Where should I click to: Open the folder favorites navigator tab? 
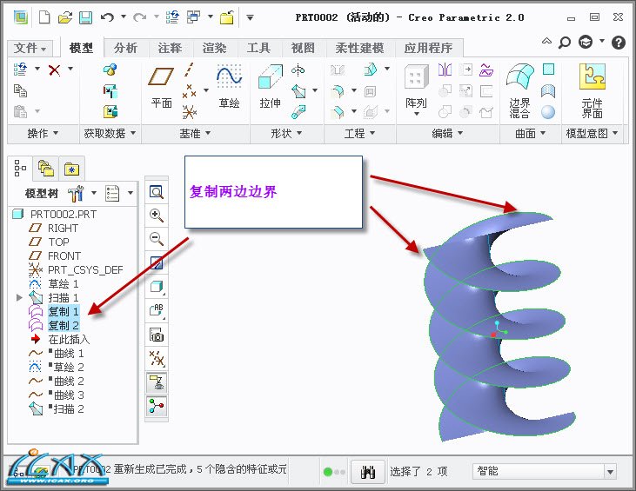tap(72, 168)
